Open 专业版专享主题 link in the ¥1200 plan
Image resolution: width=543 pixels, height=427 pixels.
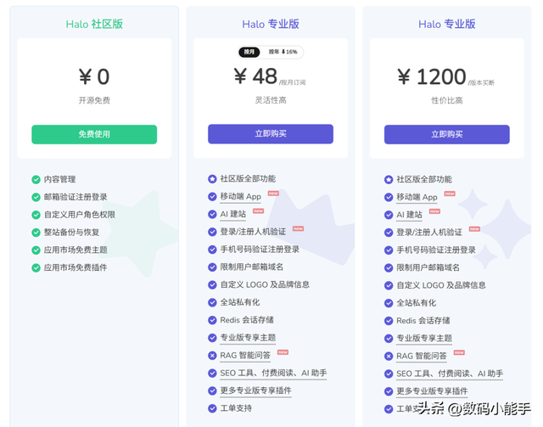pos(424,339)
